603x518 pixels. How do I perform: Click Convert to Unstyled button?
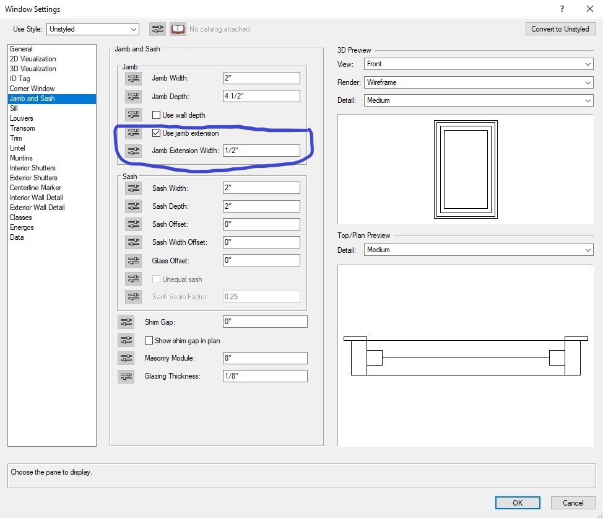click(x=560, y=29)
